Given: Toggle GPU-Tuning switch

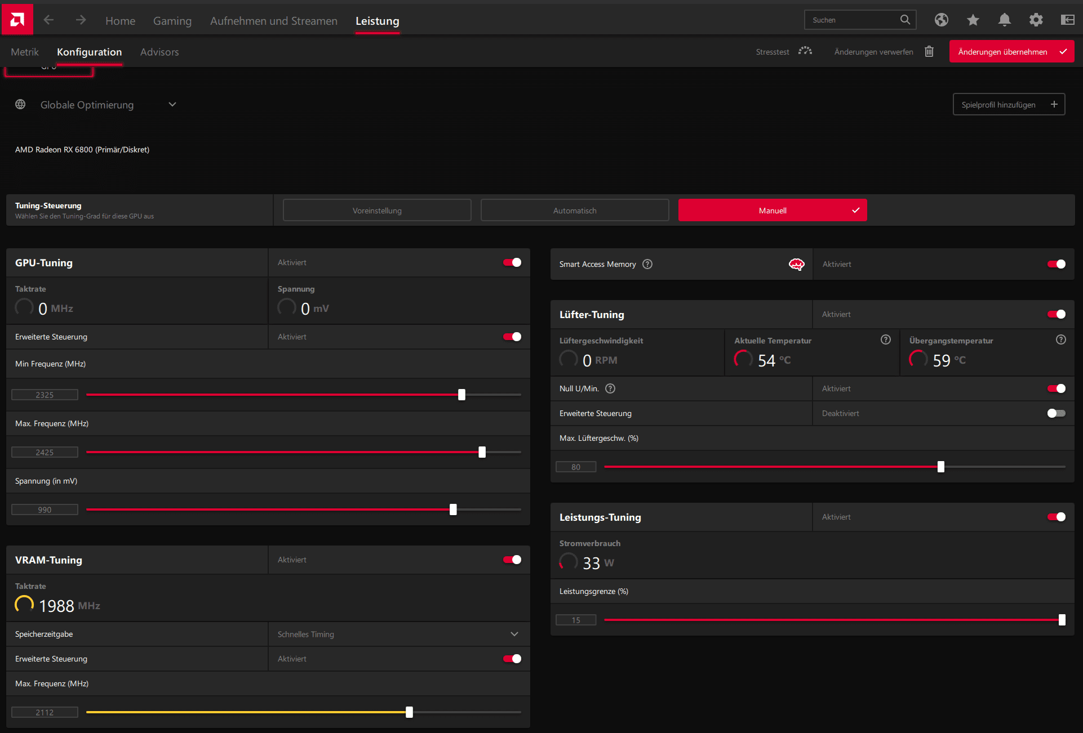Looking at the screenshot, I should coord(512,262).
